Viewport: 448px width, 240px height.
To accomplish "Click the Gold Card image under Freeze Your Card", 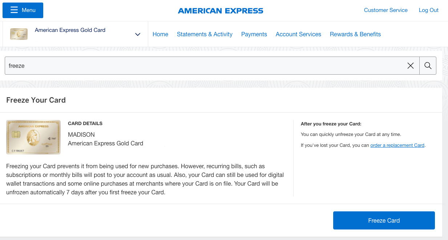I will (33, 137).
